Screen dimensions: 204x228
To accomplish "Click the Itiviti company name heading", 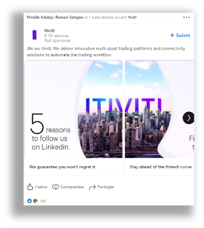I will [x=49, y=31].
